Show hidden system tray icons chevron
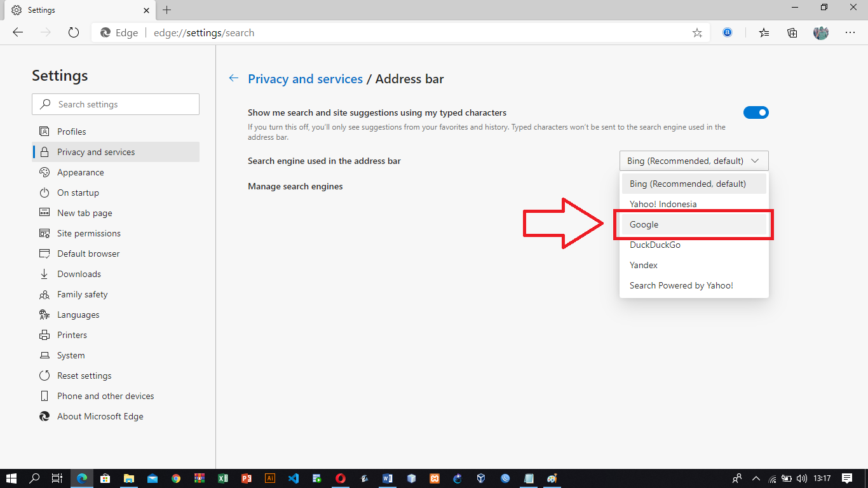Viewport: 868px width, 488px height. [756, 478]
